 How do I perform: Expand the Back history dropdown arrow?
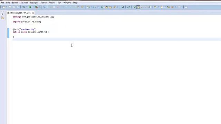click(x=175, y=7)
